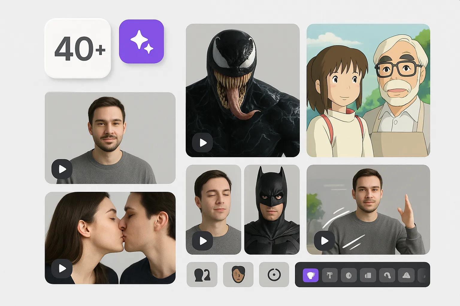The width and height of the screenshot is (460, 306).
Task: Open the Batman costume thumbnail
Action: [x=272, y=209]
